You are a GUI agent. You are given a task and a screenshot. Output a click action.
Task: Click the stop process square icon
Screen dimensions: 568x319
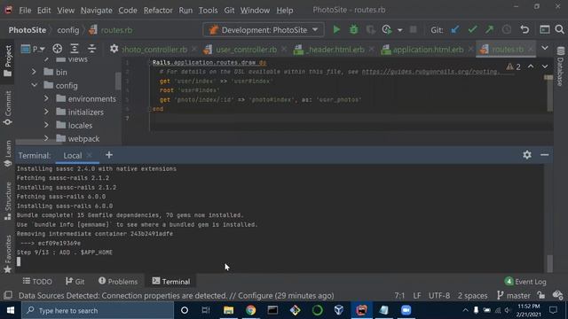click(413, 29)
